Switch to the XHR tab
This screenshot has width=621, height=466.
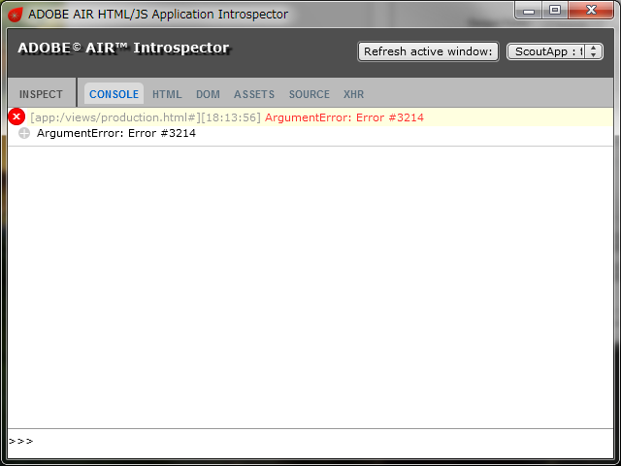point(353,94)
